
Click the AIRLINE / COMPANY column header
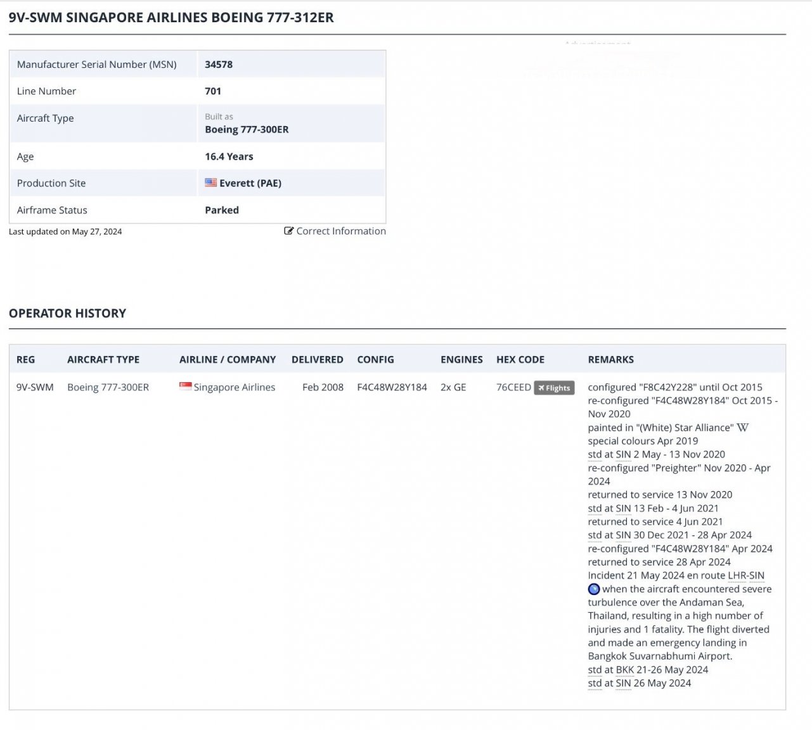point(228,359)
